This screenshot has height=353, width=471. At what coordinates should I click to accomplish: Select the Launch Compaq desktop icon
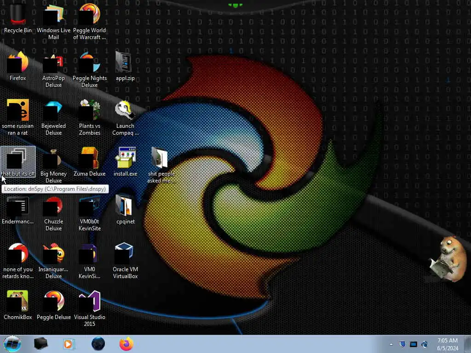[x=125, y=117]
